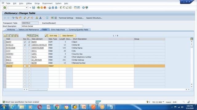Image resolution: width=197 pixels, height=110 pixels.
Task: Open the Table menu
Action: point(8,3)
